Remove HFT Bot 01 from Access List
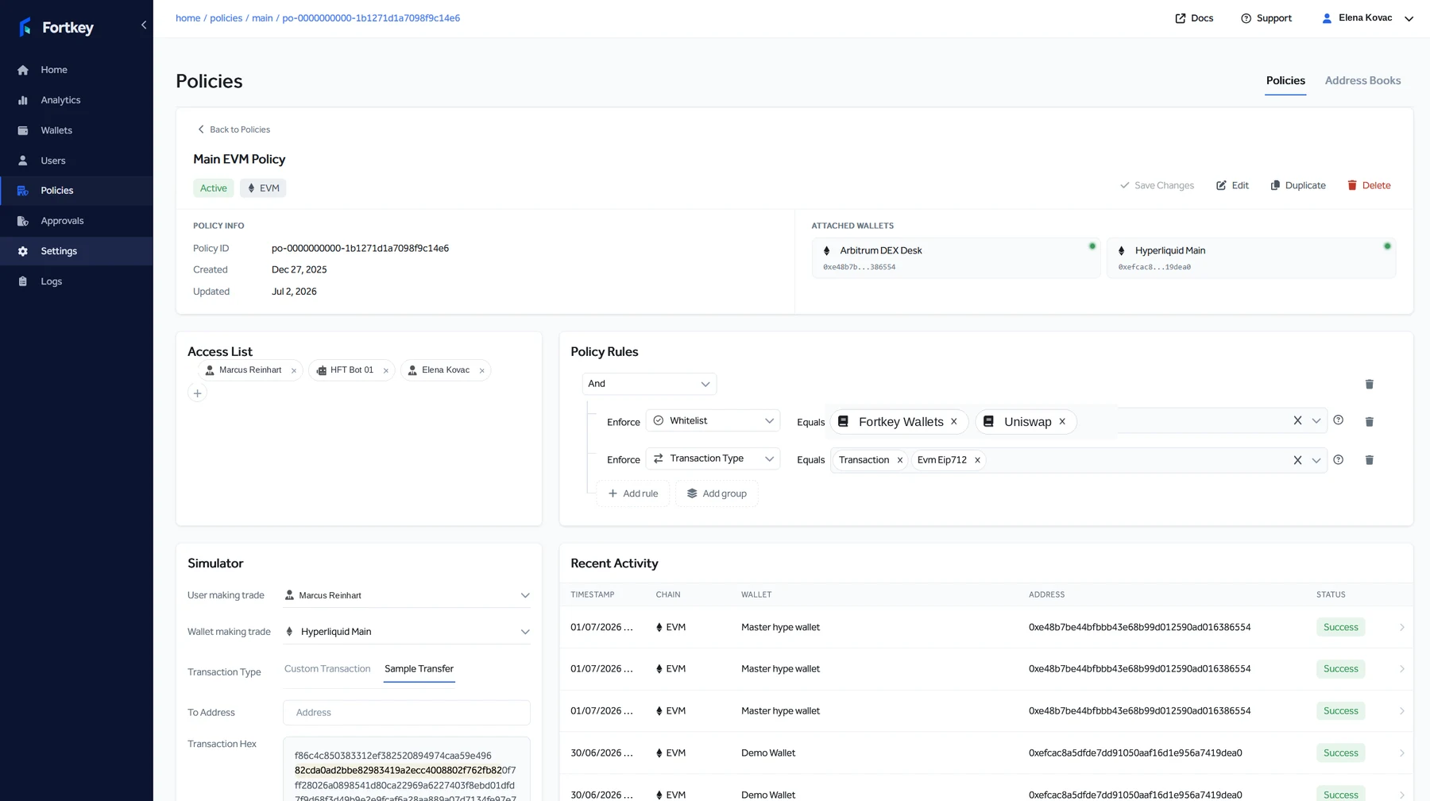1430x801 pixels. point(386,371)
